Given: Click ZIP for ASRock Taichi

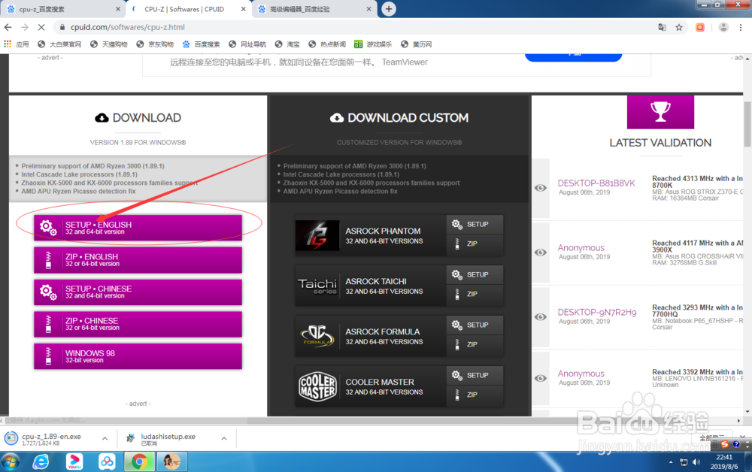Looking at the screenshot, I should pyautogui.click(x=475, y=294).
